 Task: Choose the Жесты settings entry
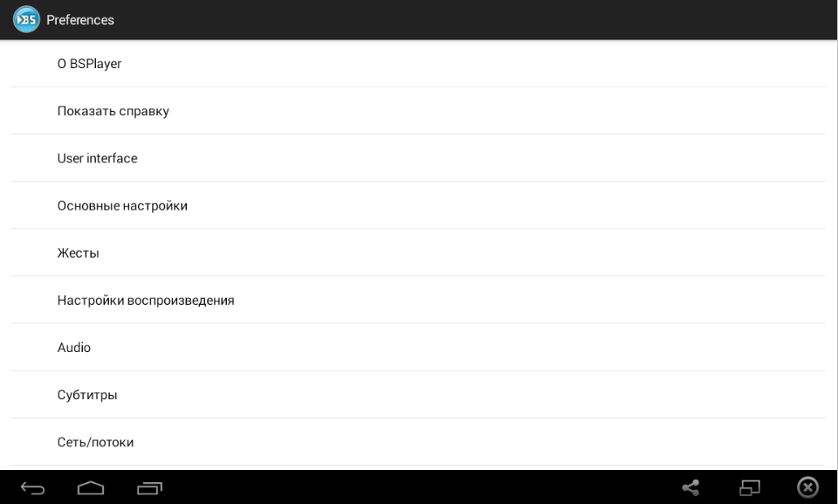(79, 252)
